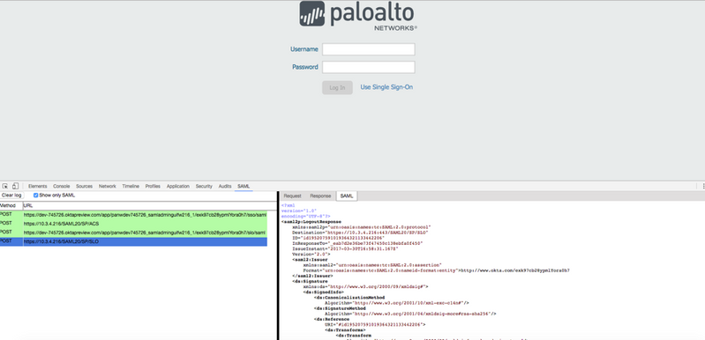
Task: Click the Palo Alto Networks logo
Action: point(358,16)
